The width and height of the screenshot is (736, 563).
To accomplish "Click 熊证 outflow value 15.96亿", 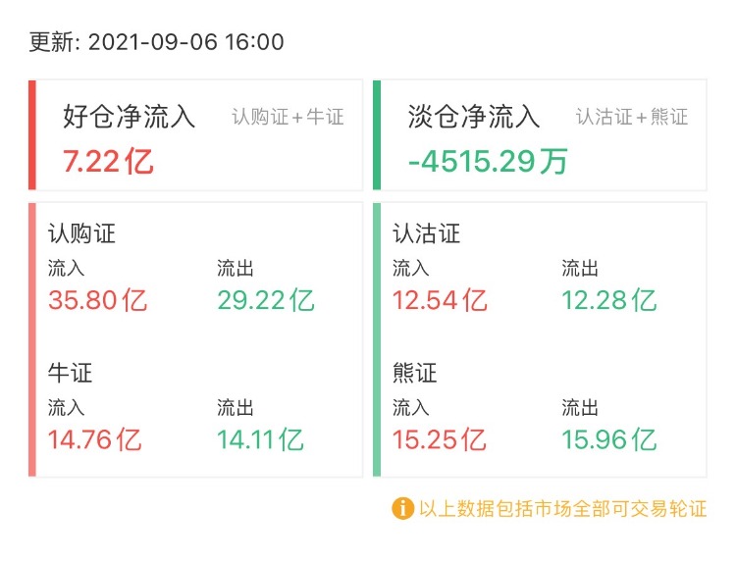I will tap(608, 439).
